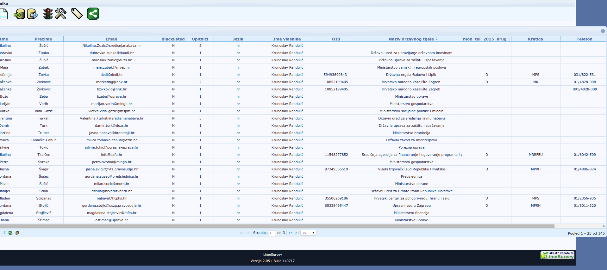
Task: Collapse the participants grid panel
Action: pyautogui.click(x=603, y=31)
